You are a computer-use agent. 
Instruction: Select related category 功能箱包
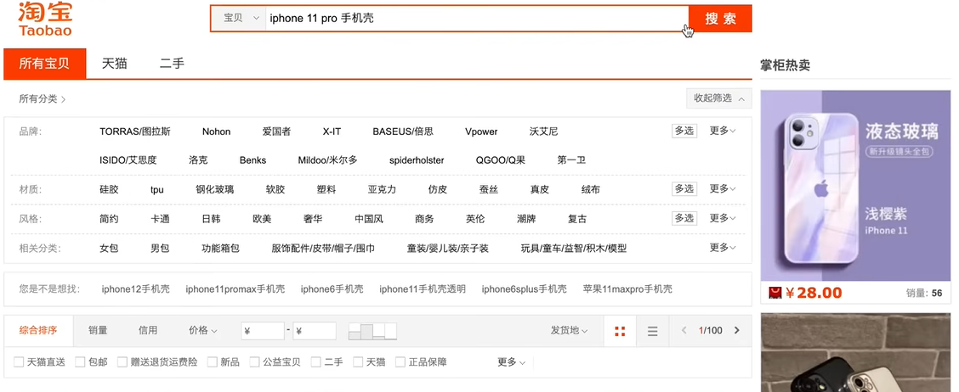[221, 249]
